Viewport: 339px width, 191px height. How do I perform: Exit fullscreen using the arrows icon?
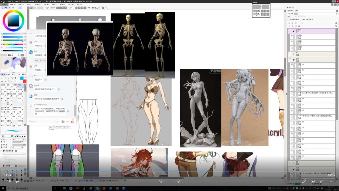(x=321, y=181)
